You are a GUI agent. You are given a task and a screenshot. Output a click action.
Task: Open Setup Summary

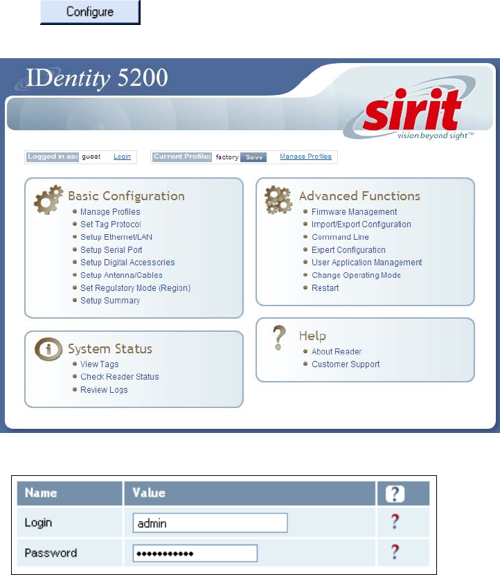click(x=110, y=301)
